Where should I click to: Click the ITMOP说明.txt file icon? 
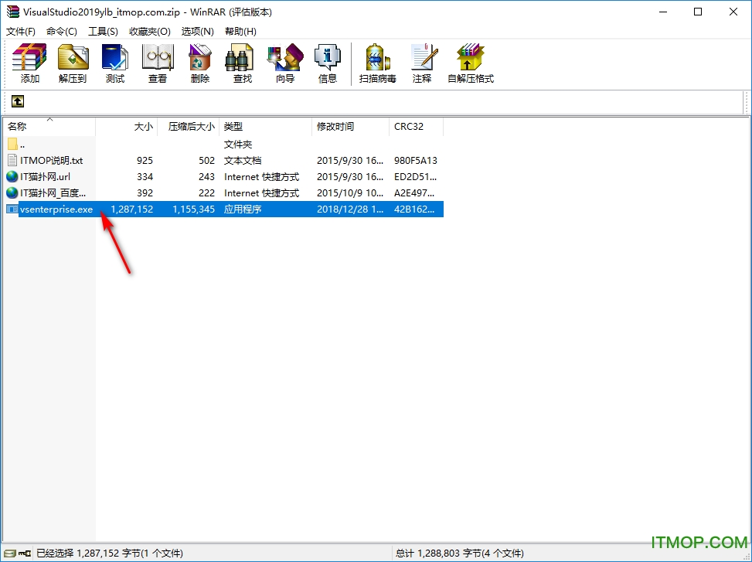point(12,160)
